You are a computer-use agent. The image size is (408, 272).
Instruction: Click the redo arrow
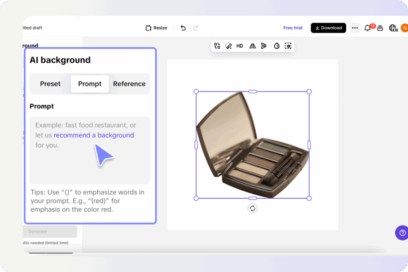[x=196, y=28]
